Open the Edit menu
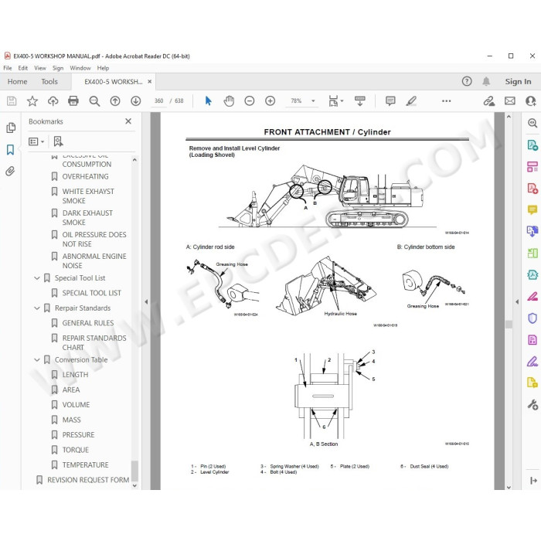 coord(22,68)
